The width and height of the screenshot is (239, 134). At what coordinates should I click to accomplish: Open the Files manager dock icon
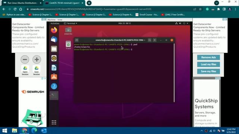[x=54, y=49]
